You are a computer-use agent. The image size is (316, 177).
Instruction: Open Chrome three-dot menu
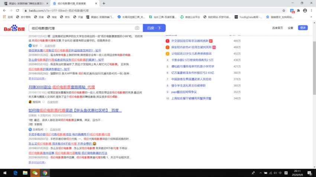pos(312,10)
